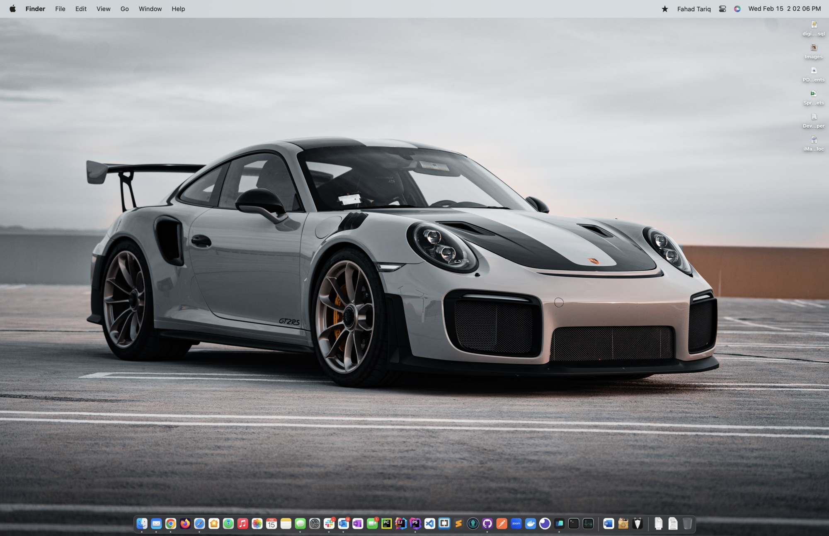The width and height of the screenshot is (829, 536).
Task: Open Docker Desktop dock icon
Action: pyautogui.click(x=531, y=524)
